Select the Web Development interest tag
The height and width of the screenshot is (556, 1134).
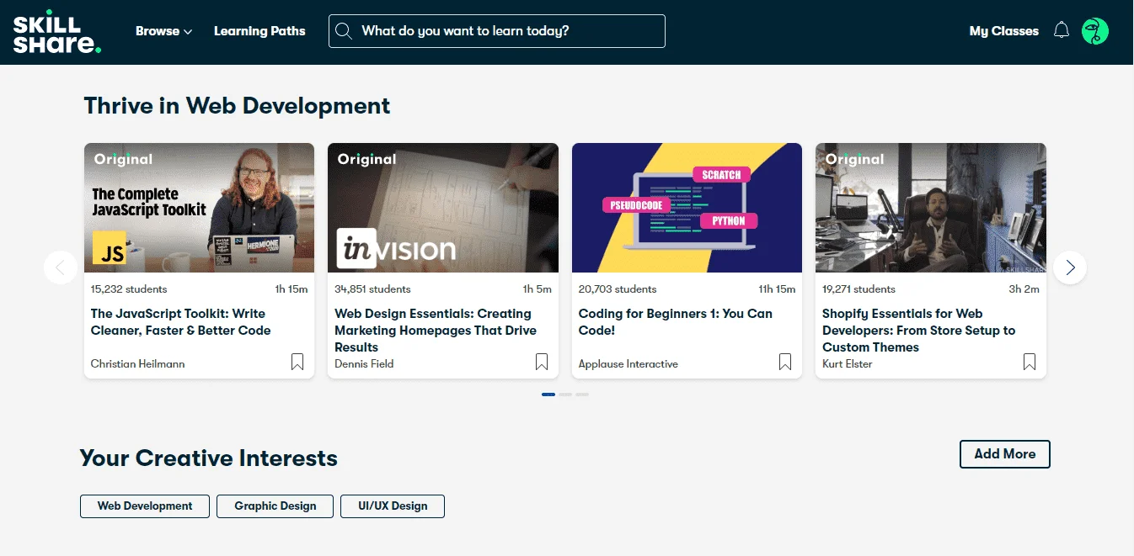[x=145, y=506]
